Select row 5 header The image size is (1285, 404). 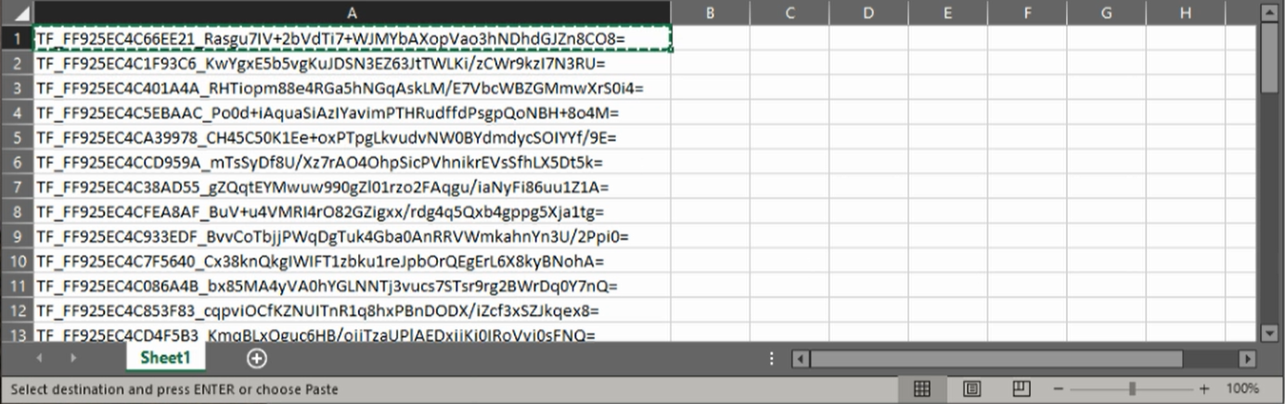pos(17,137)
